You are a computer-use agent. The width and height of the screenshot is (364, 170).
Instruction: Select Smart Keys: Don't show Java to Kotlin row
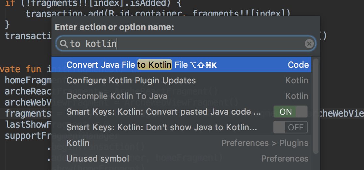point(181,127)
